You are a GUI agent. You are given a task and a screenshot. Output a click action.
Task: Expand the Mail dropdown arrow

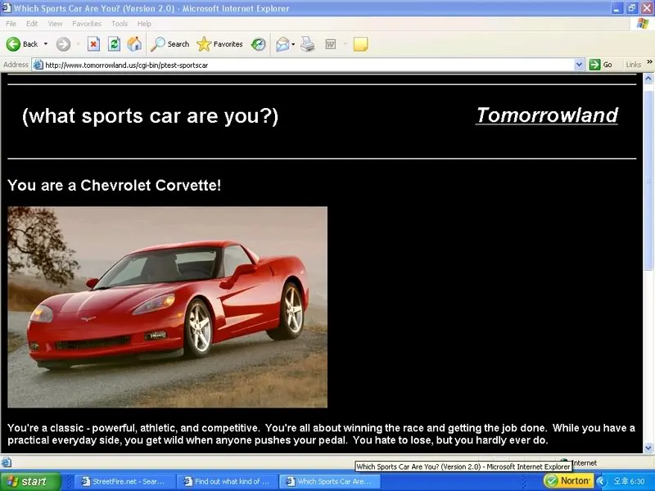pyautogui.click(x=293, y=44)
